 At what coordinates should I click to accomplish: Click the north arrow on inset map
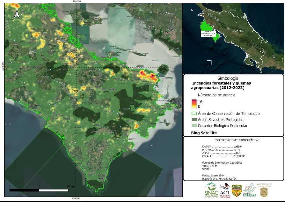click(191, 11)
